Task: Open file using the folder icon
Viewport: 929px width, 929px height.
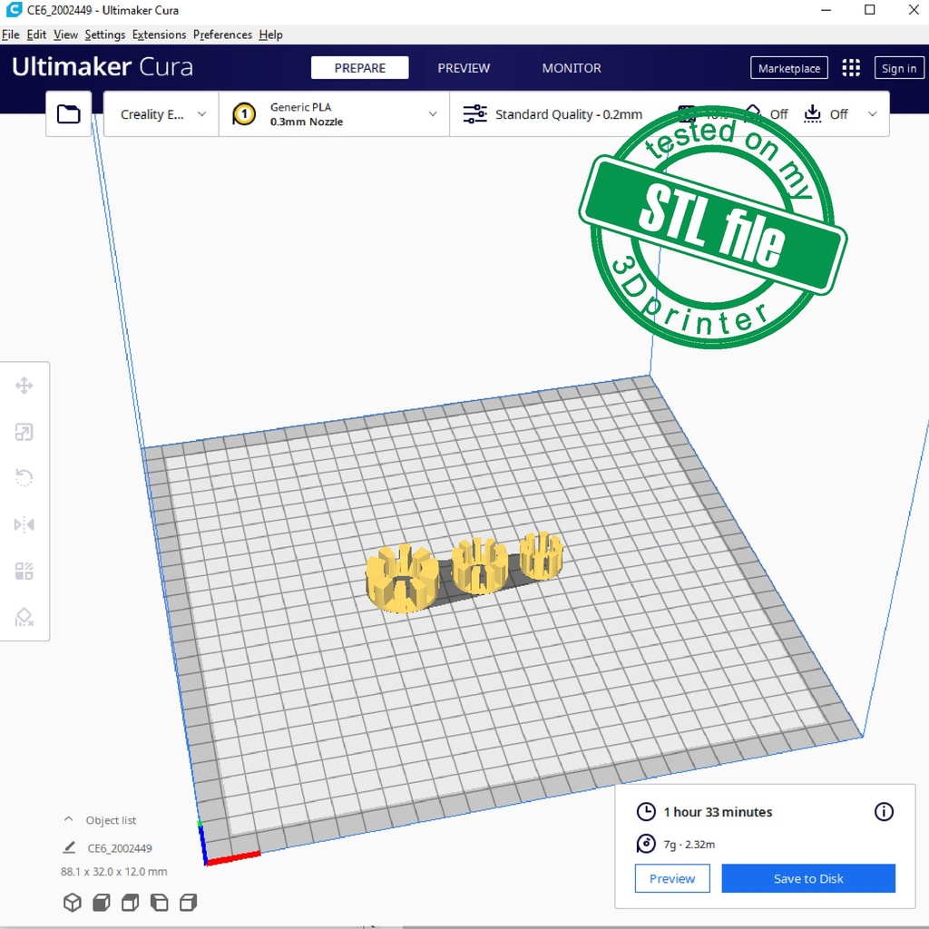Action: pyautogui.click(x=69, y=114)
